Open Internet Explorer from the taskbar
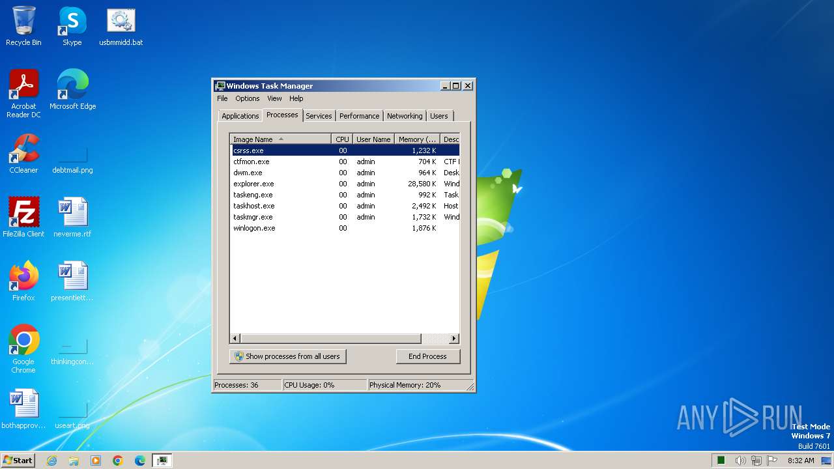834x469 pixels. (51, 461)
